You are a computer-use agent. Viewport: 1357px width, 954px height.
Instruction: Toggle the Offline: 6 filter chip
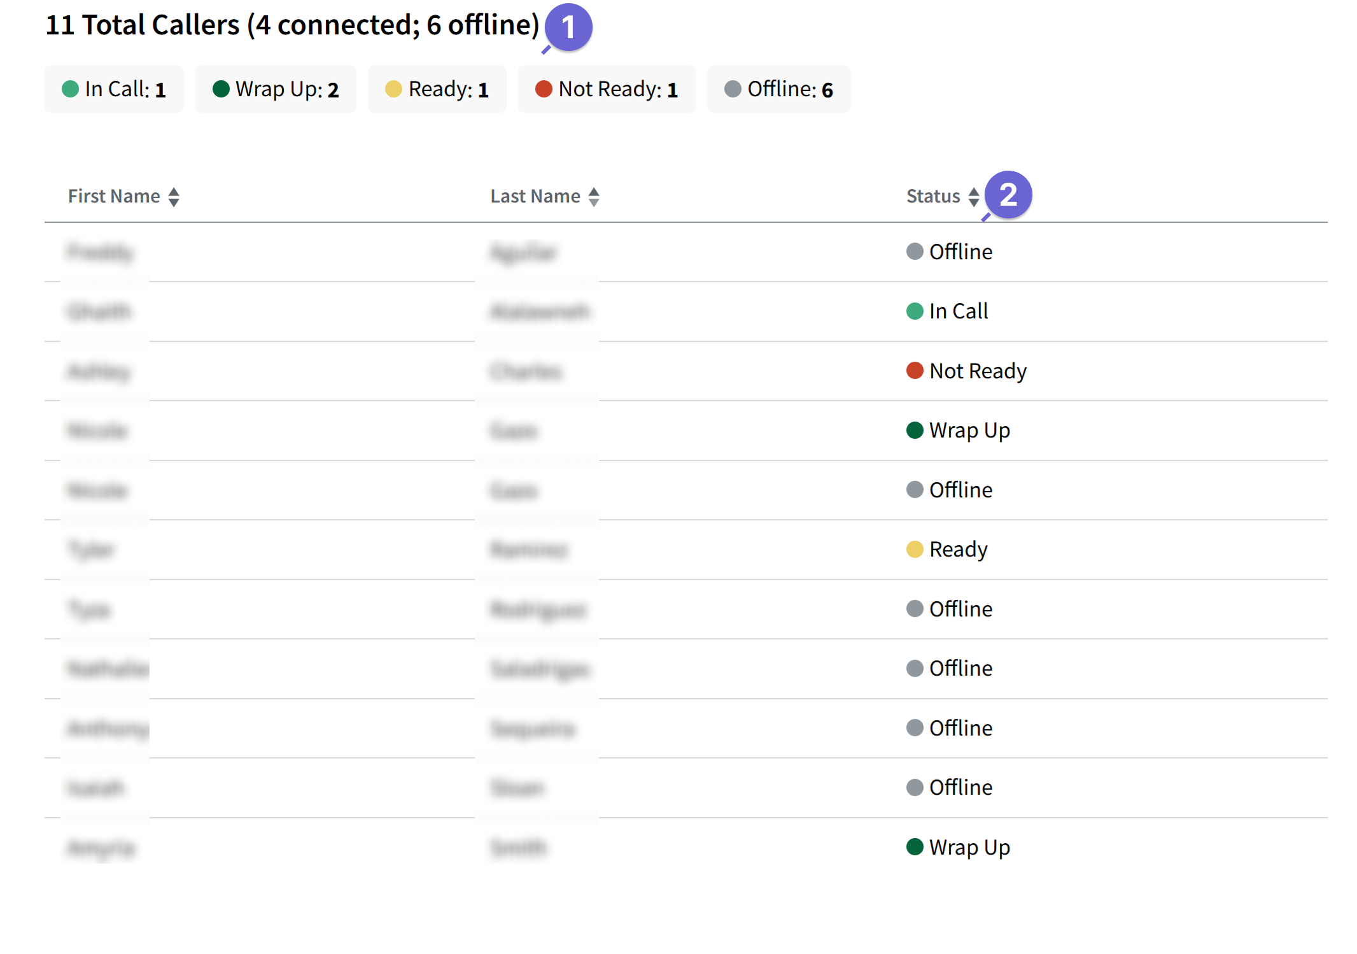778,89
